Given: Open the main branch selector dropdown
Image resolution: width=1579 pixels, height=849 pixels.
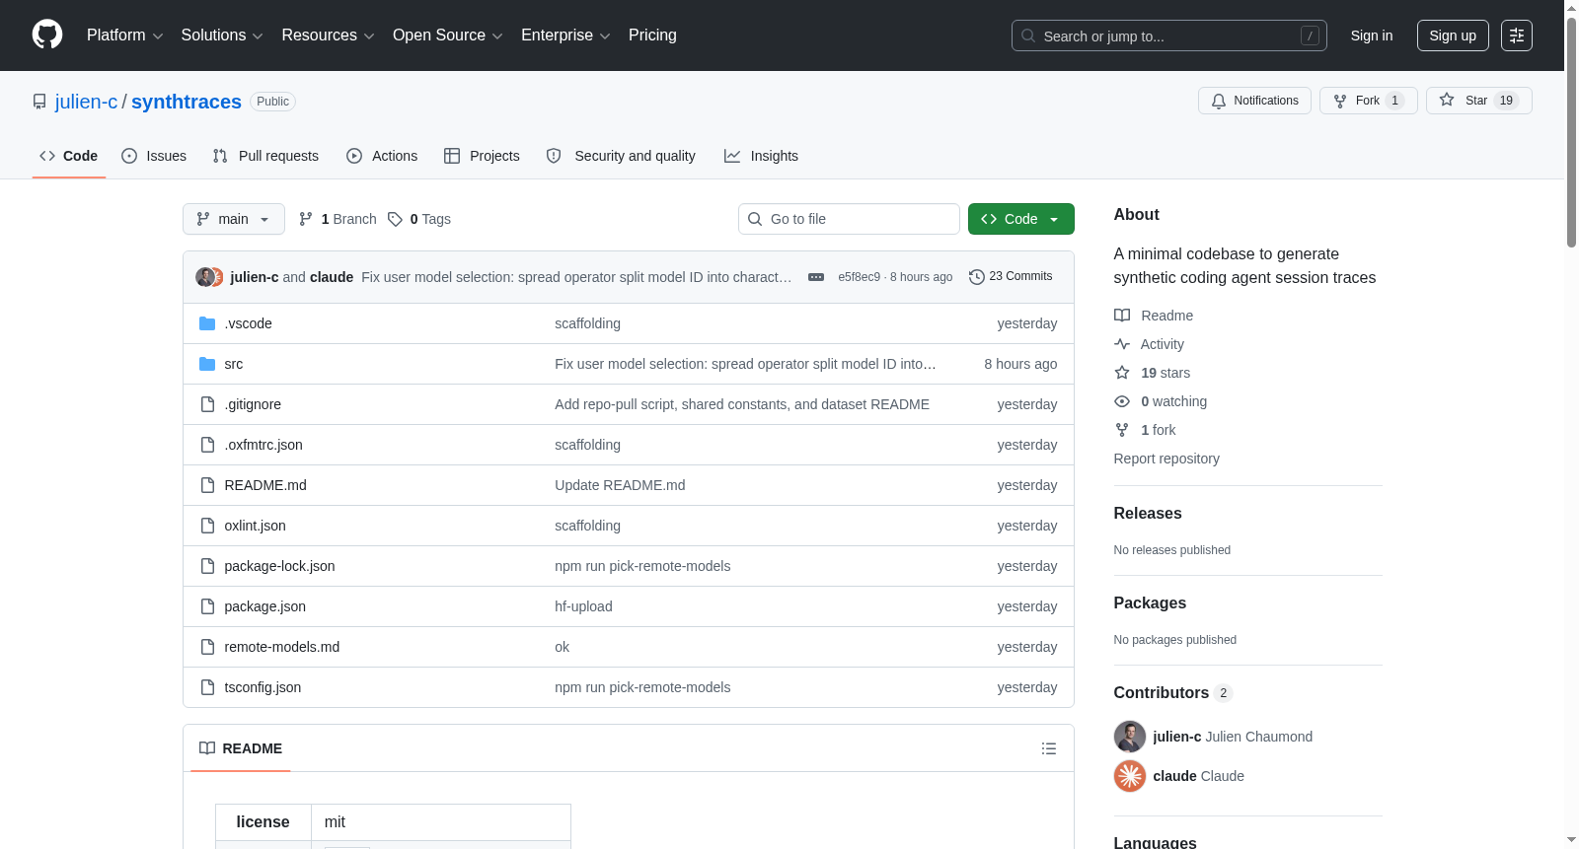Looking at the screenshot, I should pyautogui.click(x=234, y=219).
